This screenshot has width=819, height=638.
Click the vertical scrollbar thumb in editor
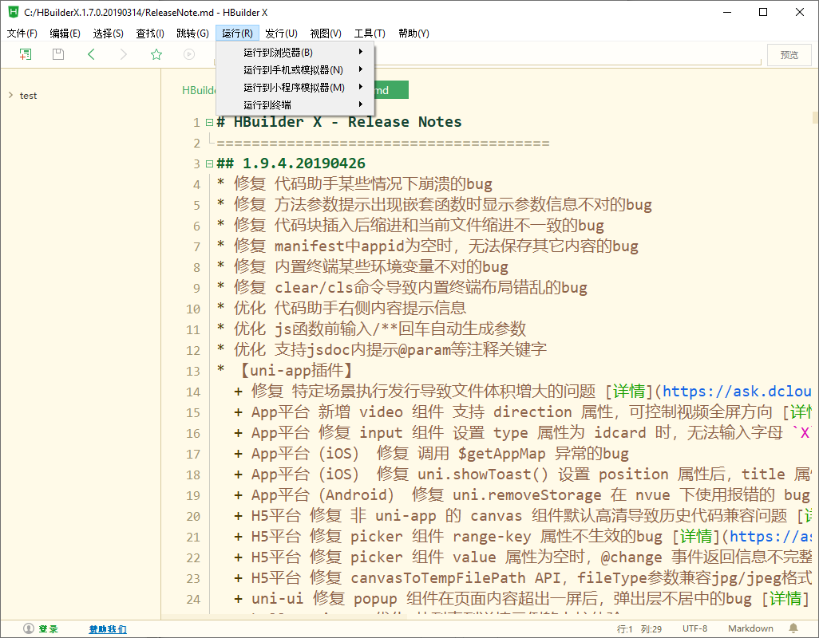pyautogui.click(x=815, y=118)
